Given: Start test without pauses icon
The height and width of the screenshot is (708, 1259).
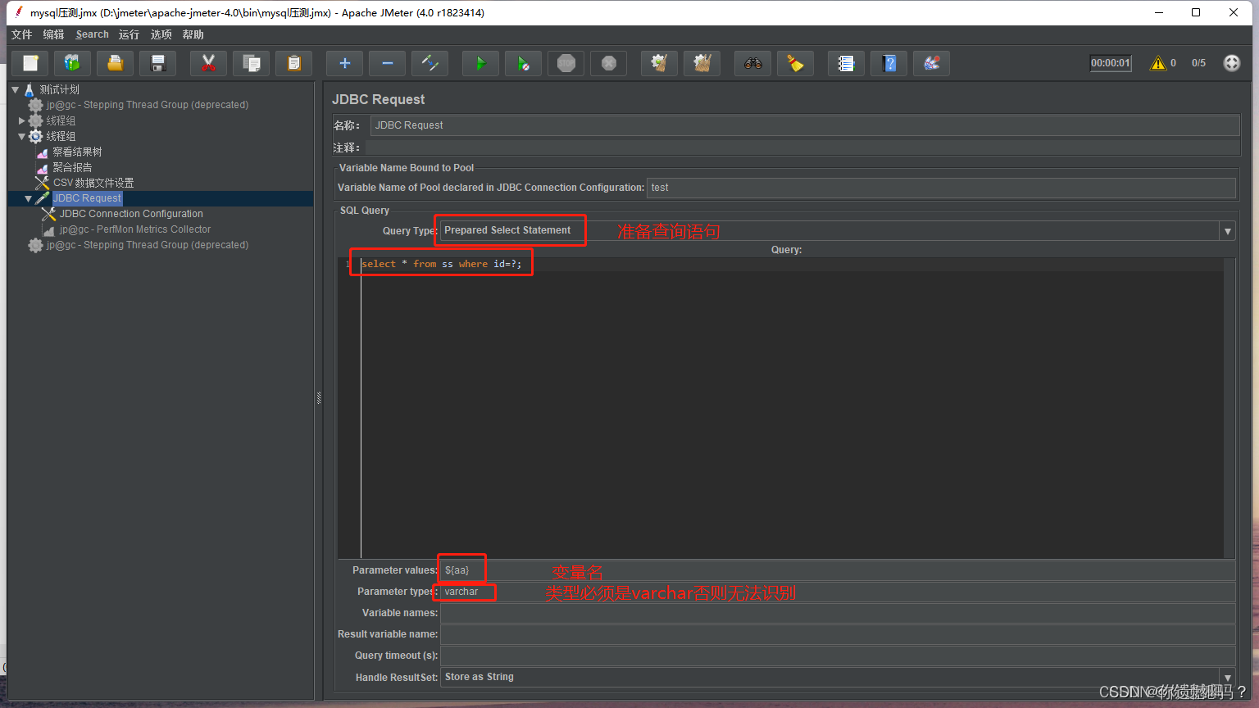Looking at the screenshot, I should pos(523,63).
